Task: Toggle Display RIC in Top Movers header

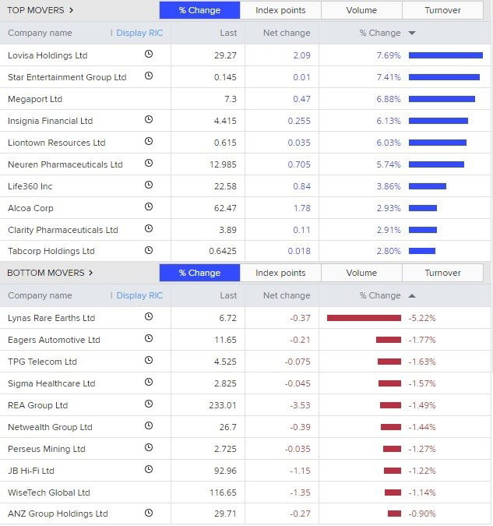Action: 139,33
